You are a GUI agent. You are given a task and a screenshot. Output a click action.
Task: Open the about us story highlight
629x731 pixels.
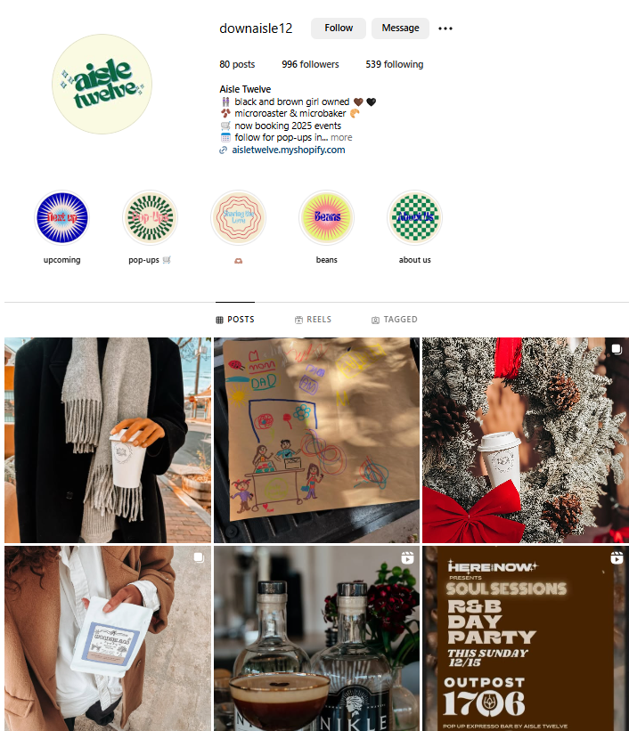click(415, 218)
